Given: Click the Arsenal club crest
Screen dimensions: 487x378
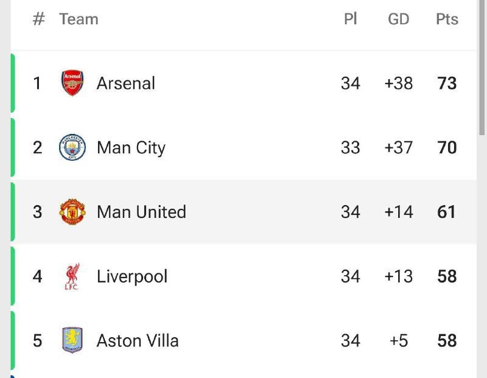Looking at the screenshot, I should [72, 83].
